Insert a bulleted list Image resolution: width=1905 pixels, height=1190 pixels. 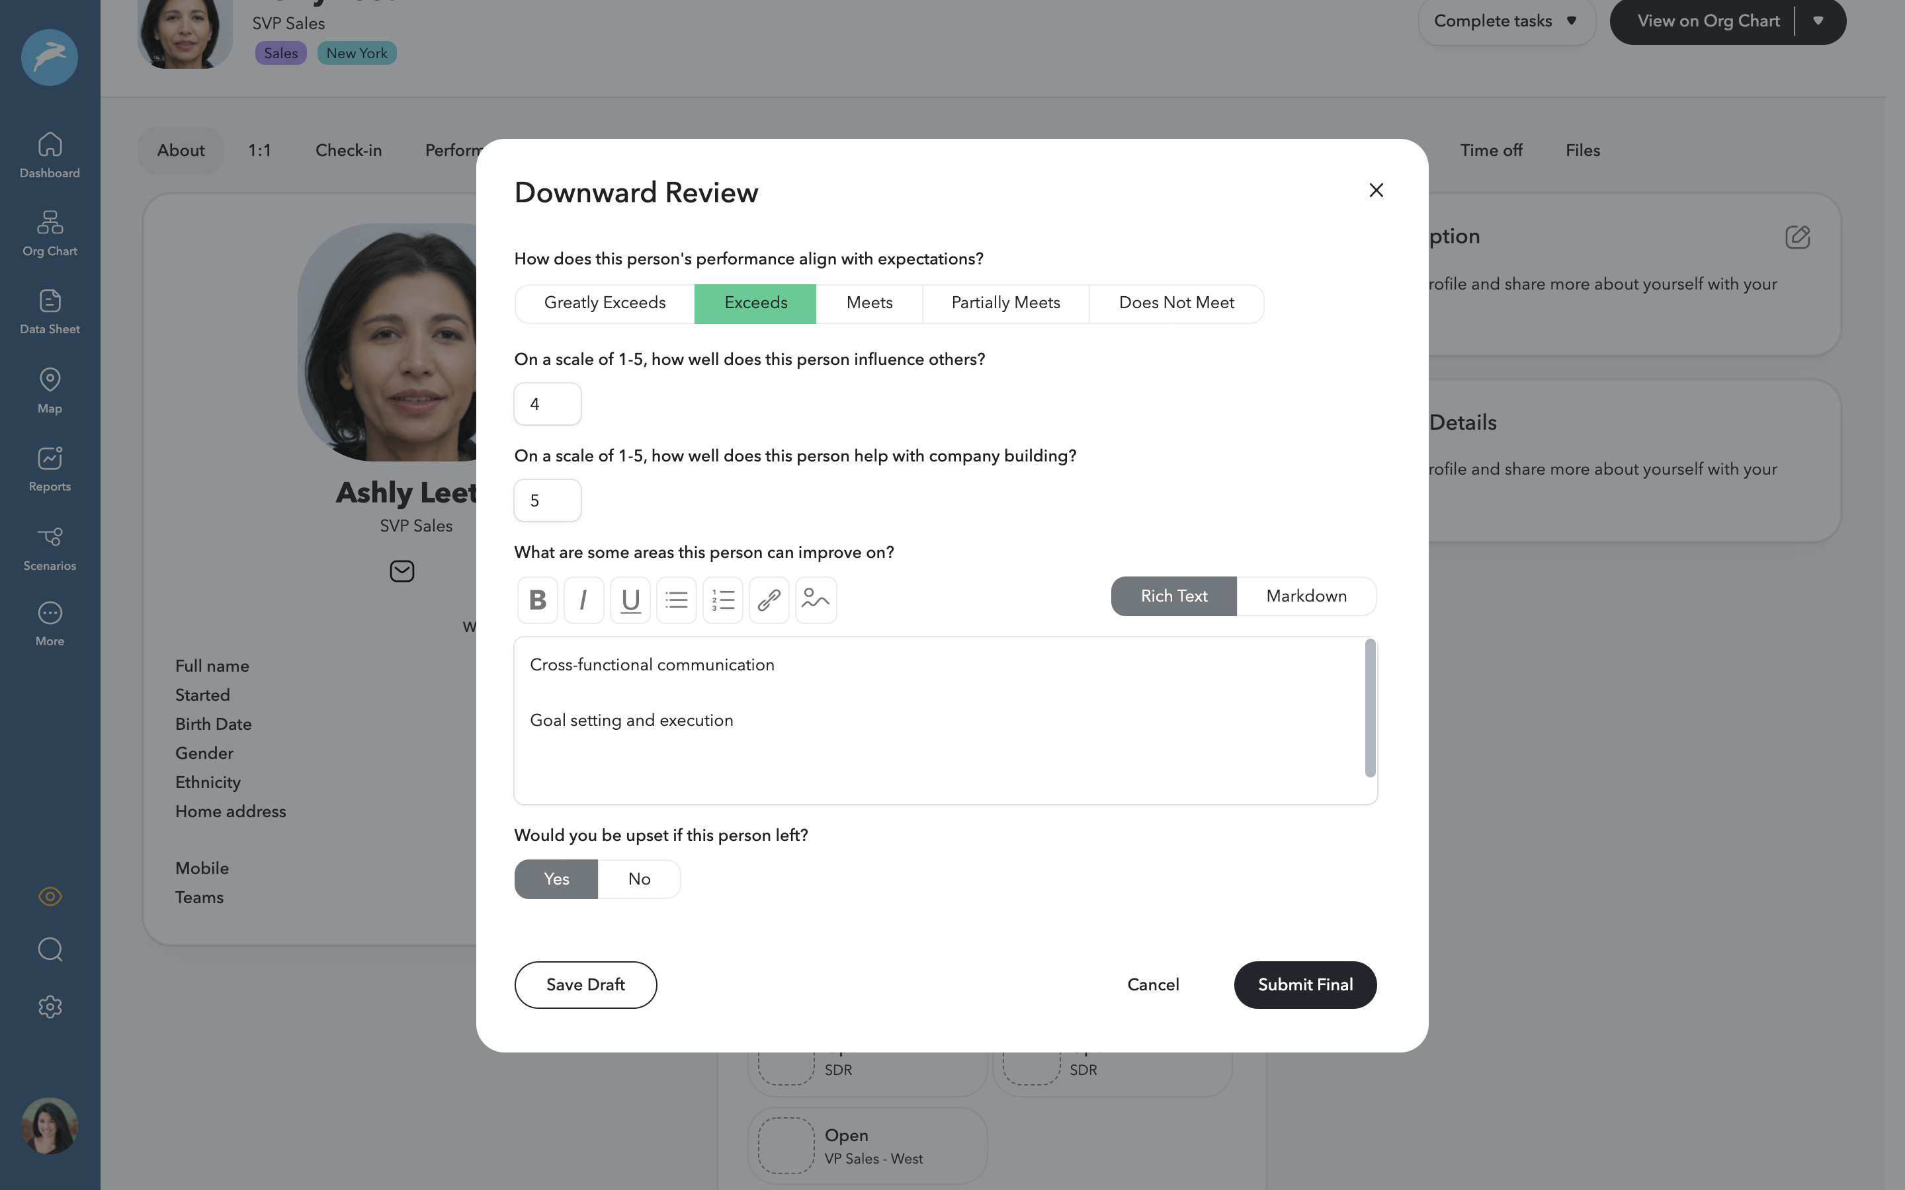[676, 600]
